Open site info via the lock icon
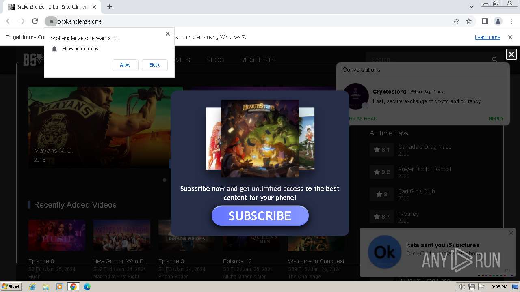This screenshot has height=292, width=520. click(x=51, y=21)
